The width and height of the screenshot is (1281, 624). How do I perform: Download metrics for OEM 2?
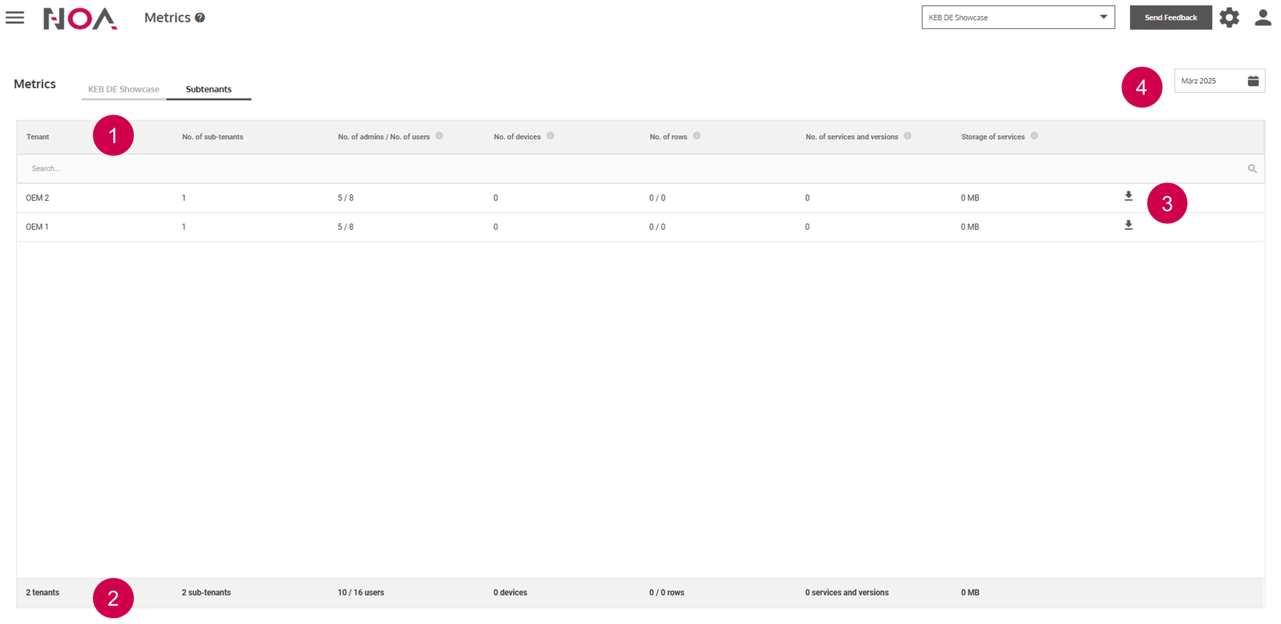(1128, 197)
